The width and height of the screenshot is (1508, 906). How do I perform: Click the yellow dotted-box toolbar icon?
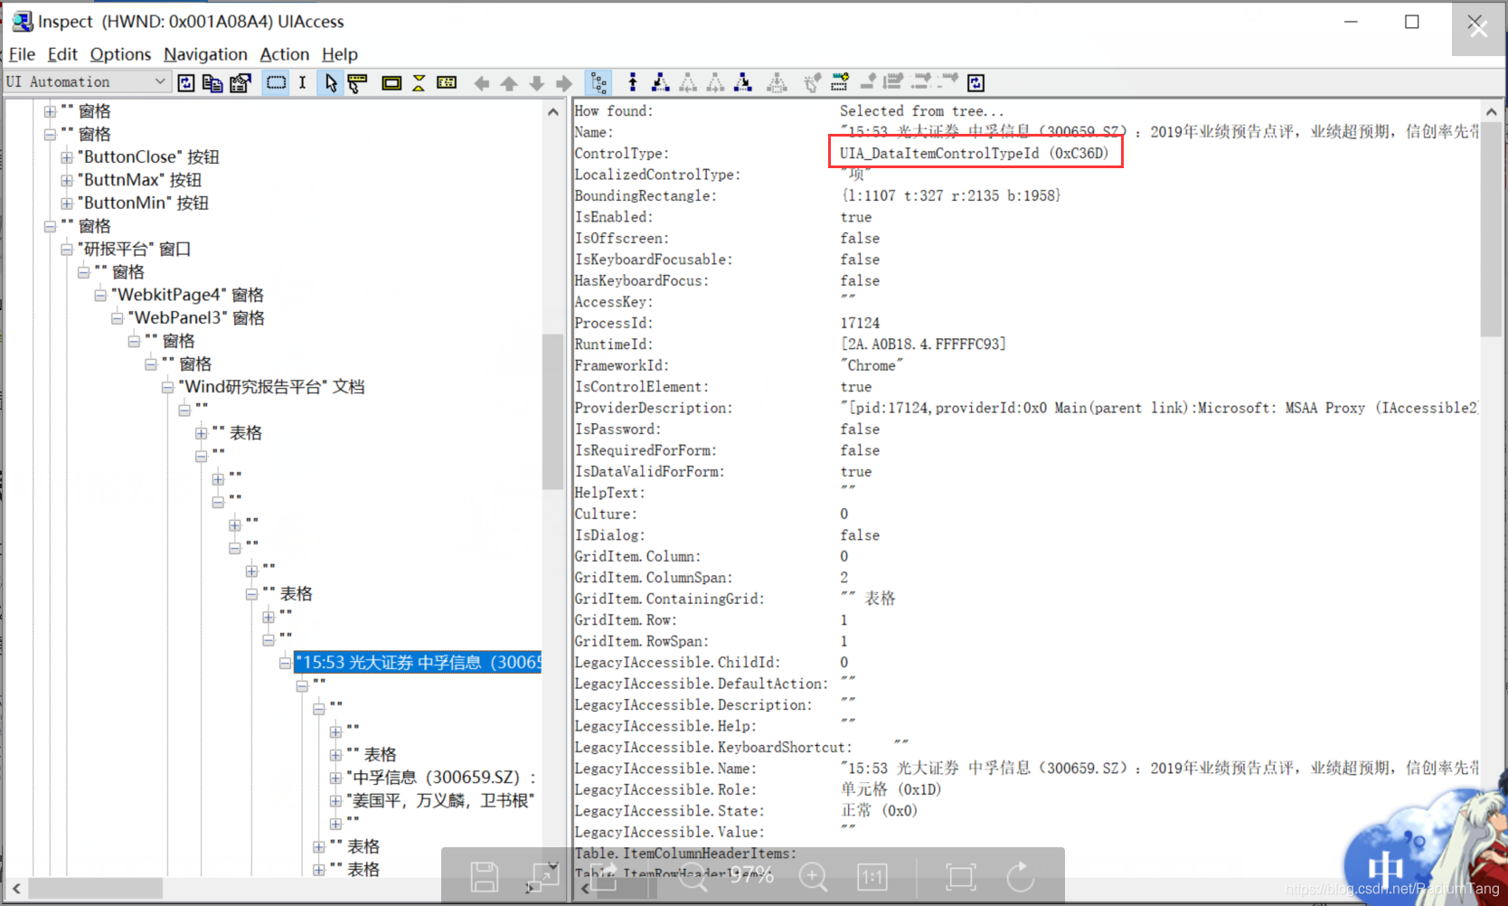(447, 83)
